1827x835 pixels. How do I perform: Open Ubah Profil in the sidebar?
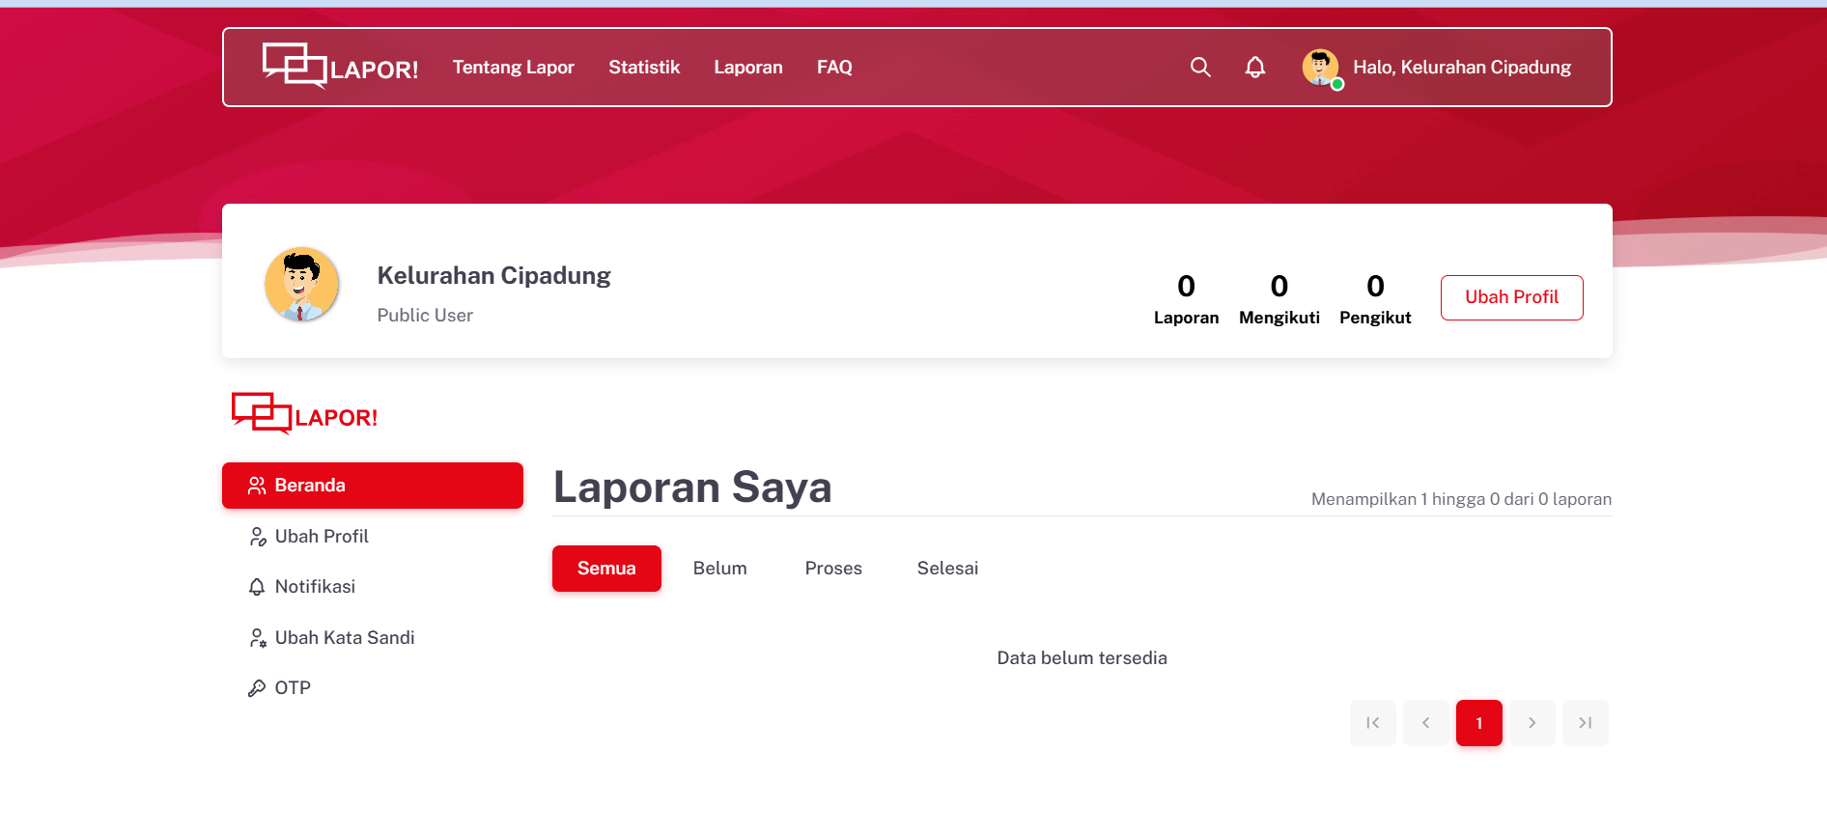click(x=373, y=537)
